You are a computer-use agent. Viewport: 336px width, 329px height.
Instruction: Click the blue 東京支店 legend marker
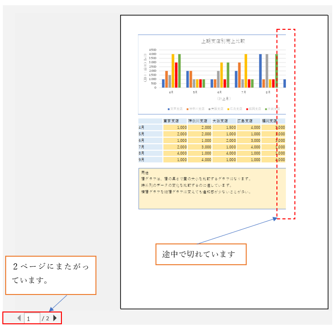point(169,109)
